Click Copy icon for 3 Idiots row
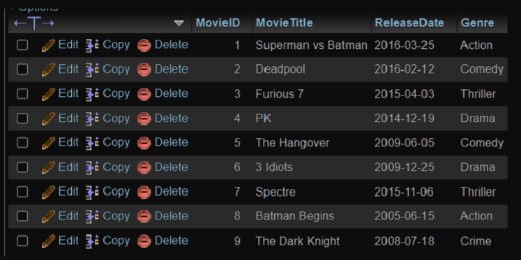Image resolution: width=521 pixels, height=260 pixels. tap(92, 168)
